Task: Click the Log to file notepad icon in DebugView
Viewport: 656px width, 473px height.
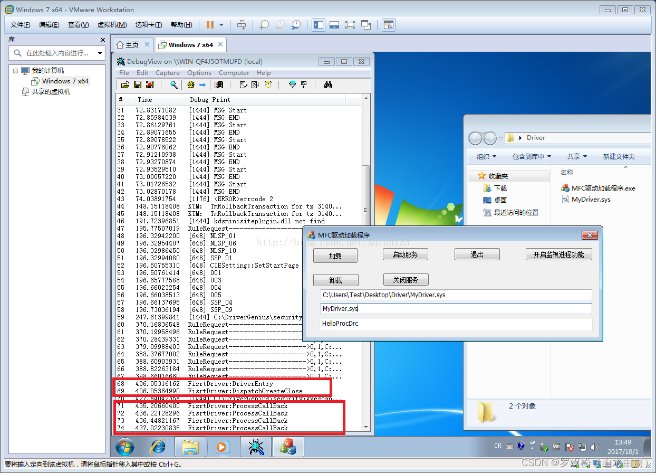Action: tap(243, 84)
